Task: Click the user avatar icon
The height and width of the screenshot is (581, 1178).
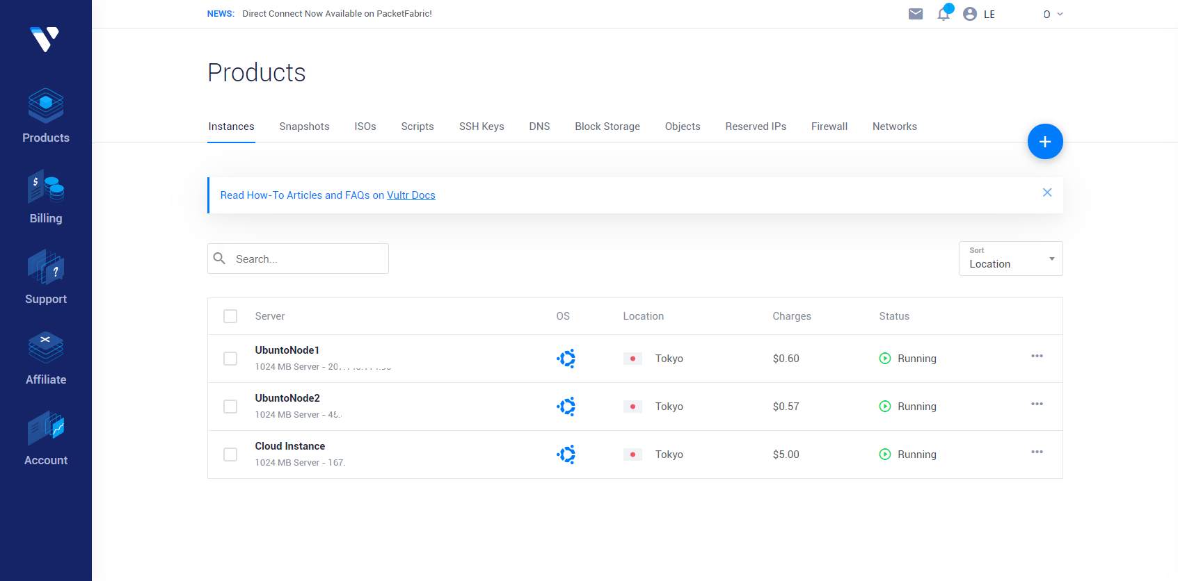Action: 970,14
